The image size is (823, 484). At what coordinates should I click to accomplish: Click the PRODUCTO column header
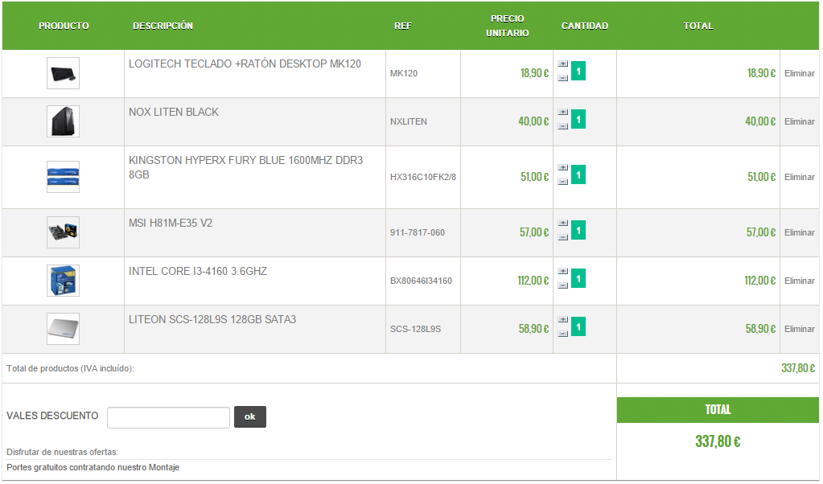[64, 26]
